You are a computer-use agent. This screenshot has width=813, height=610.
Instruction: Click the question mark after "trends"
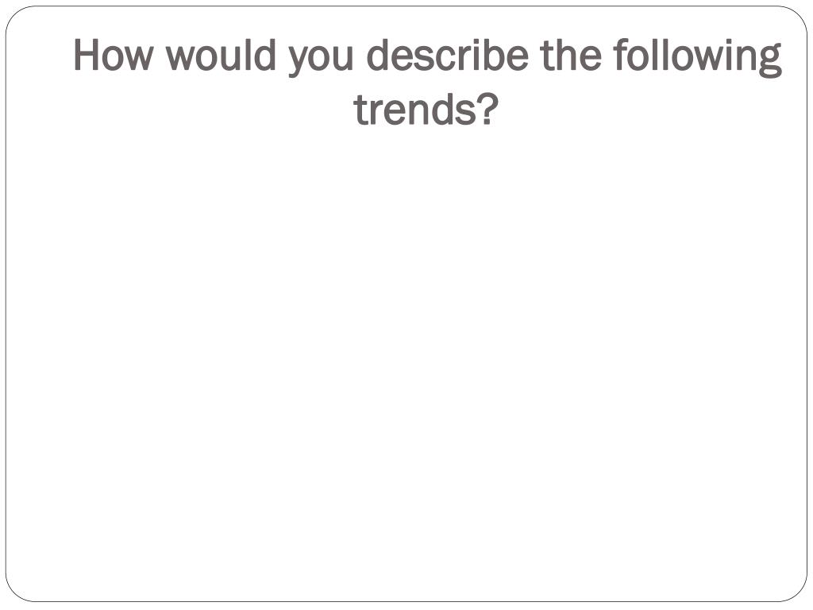click(x=488, y=108)
